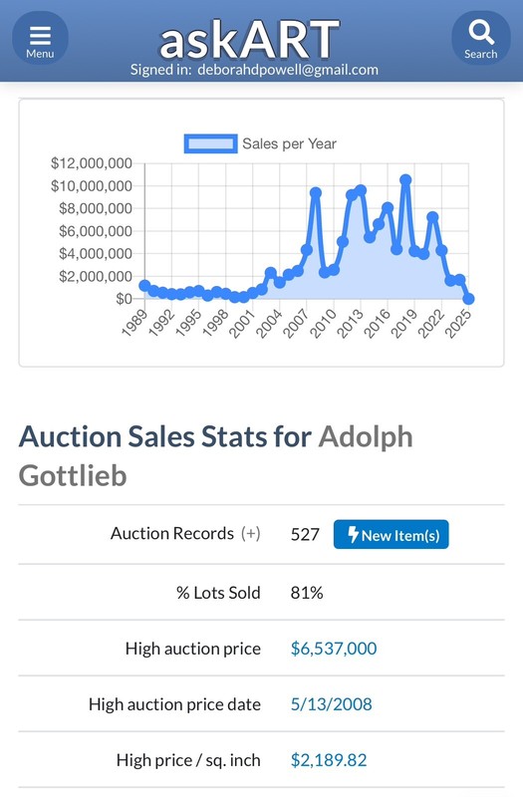
Task: Open the $6,537,000 high auction price link
Action: pos(334,649)
